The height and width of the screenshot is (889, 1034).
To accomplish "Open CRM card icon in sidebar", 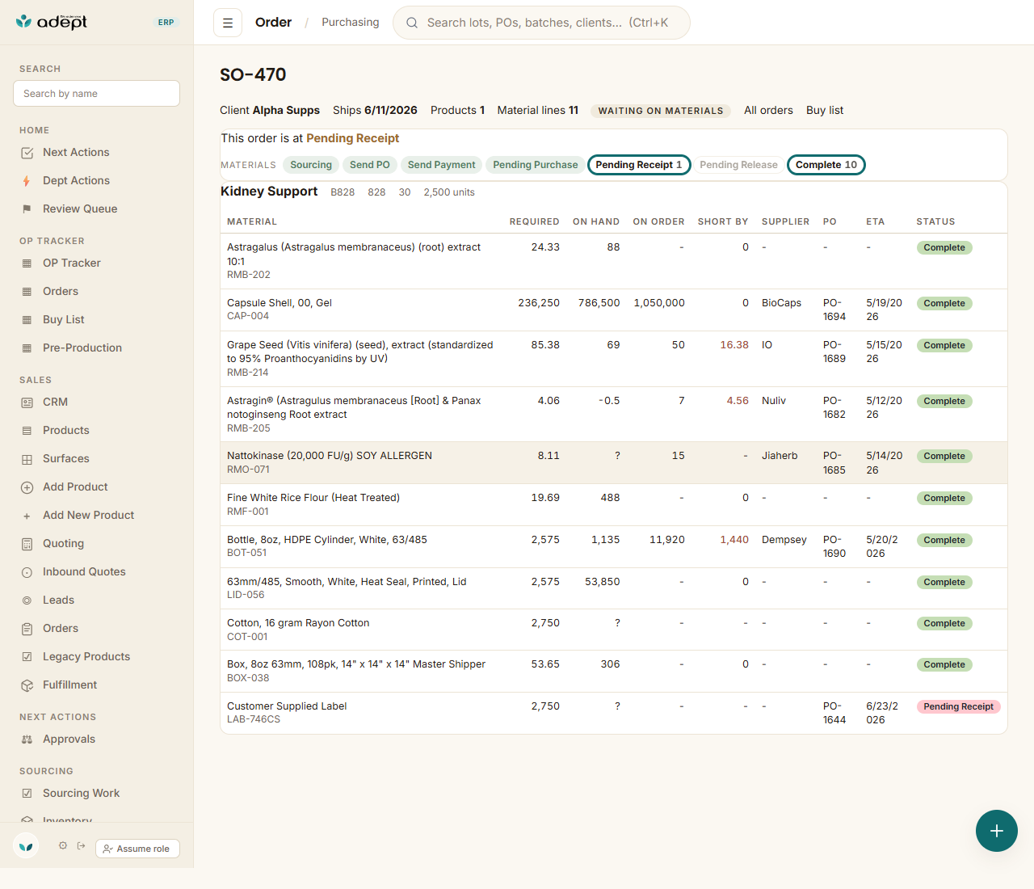I will pos(27,402).
